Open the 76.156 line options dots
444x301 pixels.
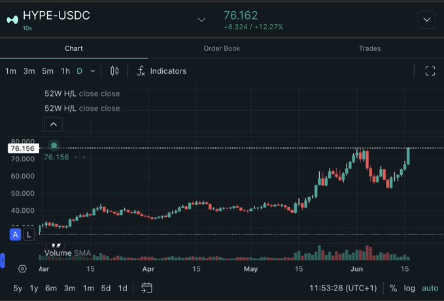[80, 157]
